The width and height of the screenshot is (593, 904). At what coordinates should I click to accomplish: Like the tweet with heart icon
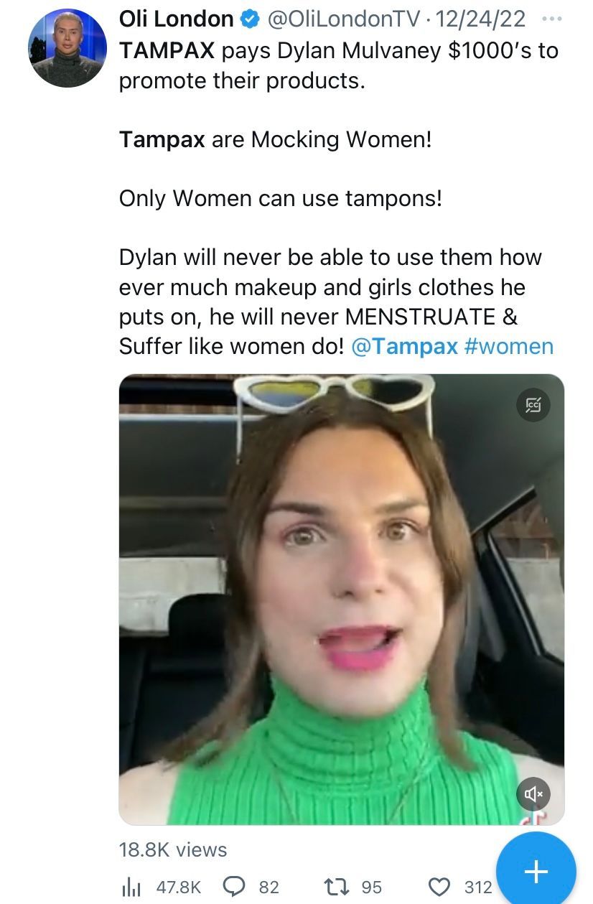click(439, 887)
